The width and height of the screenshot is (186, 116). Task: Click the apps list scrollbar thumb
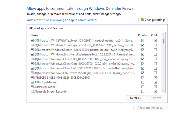163,41
